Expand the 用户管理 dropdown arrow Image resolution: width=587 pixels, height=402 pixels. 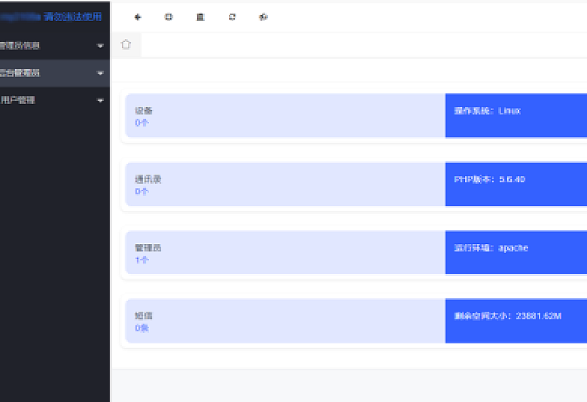(x=100, y=101)
